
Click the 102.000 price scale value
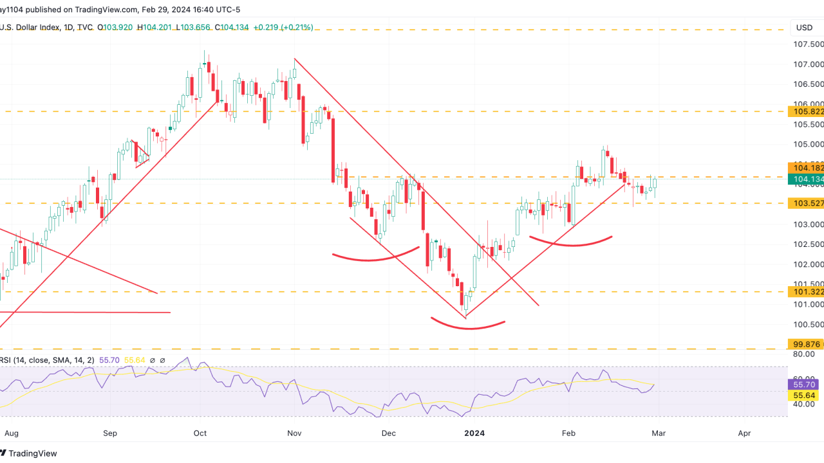coord(809,264)
